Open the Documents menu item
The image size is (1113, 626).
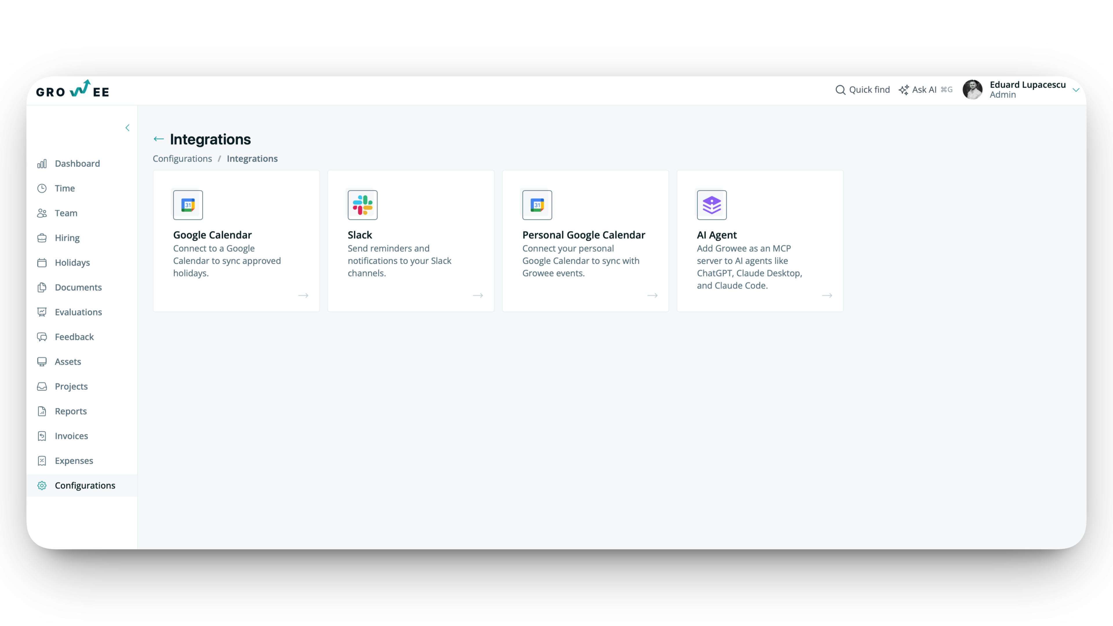click(82, 287)
